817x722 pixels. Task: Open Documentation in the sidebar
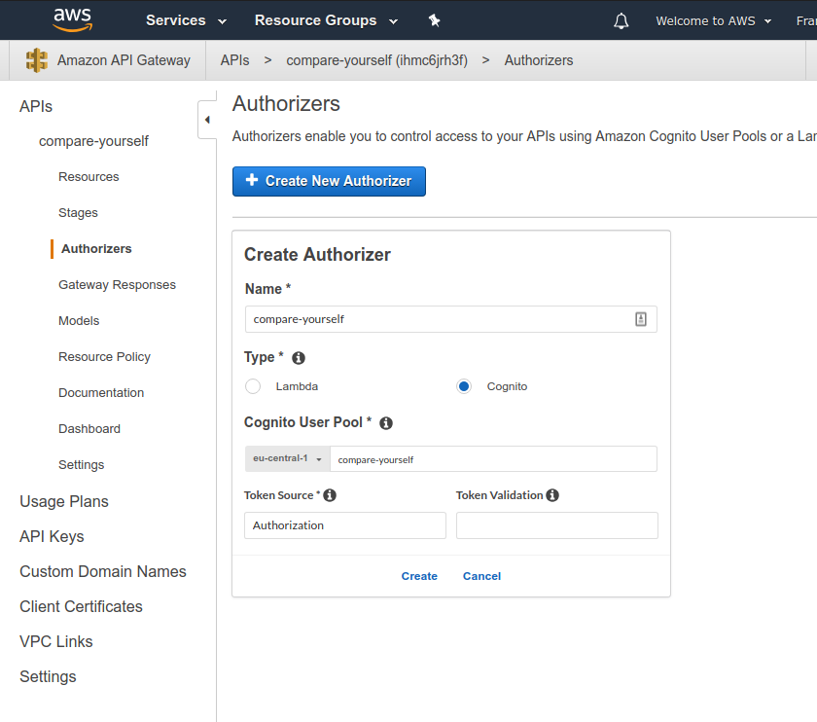point(101,392)
